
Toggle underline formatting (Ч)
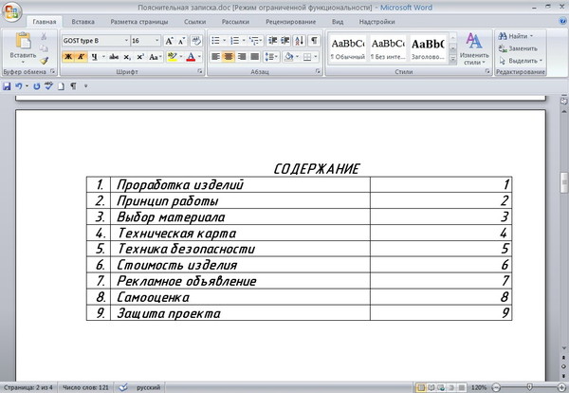(93, 57)
